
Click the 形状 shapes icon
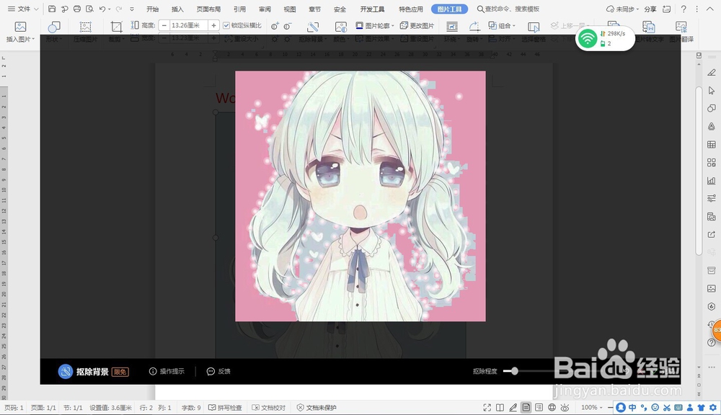click(x=54, y=27)
